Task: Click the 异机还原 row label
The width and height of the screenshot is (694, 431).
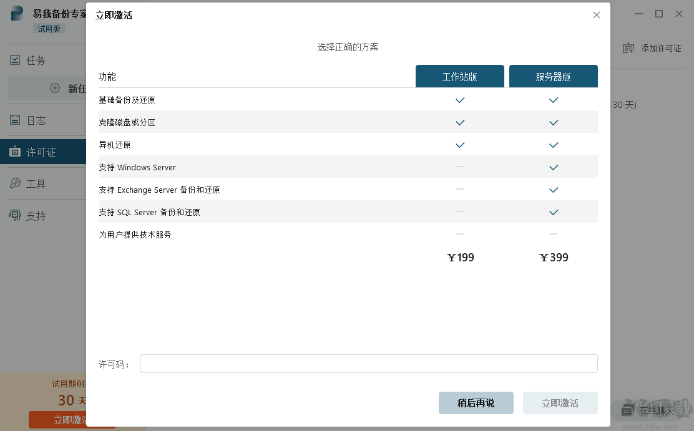Action: [115, 145]
